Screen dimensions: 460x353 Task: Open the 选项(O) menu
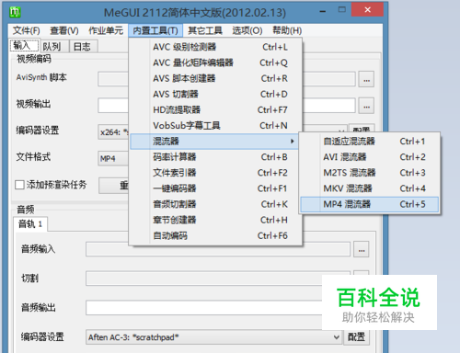(247, 30)
